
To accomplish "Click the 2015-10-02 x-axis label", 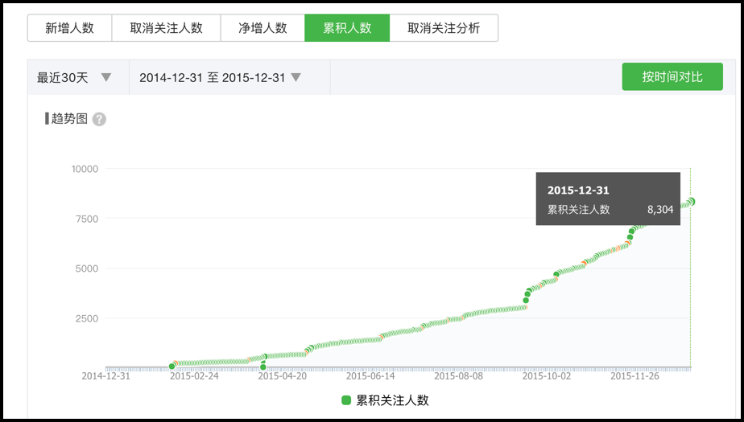I will click(x=547, y=376).
